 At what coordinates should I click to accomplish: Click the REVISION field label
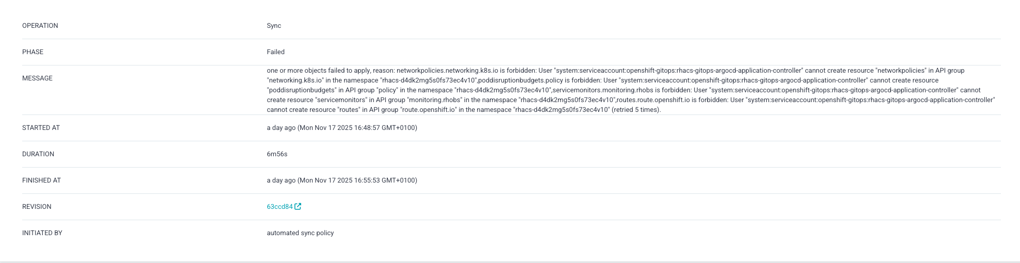point(37,207)
